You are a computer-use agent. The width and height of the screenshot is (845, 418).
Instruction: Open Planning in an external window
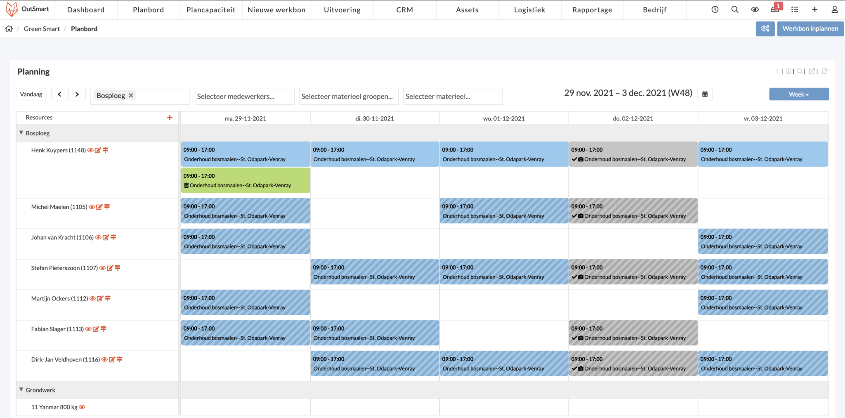(x=812, y=71)
